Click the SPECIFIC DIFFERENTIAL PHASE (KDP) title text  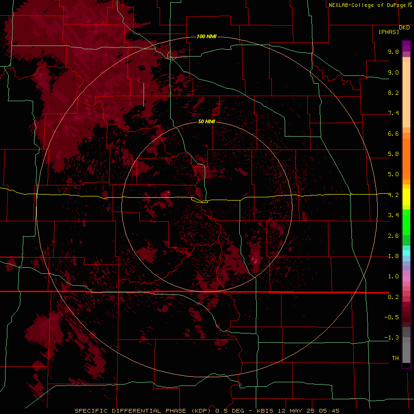[143, 411]
